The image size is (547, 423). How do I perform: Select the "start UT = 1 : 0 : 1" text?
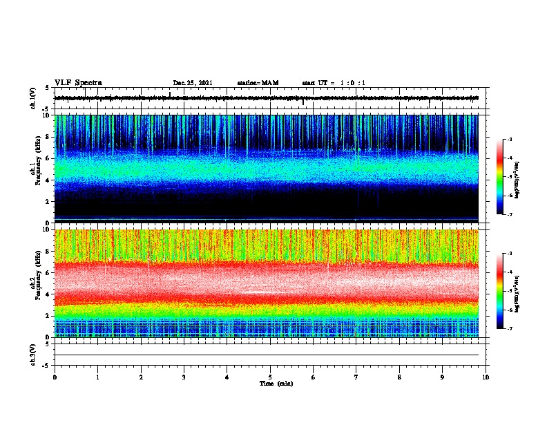click(334, 83)
